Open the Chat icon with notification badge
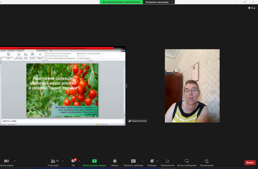 tap(74, 161)
